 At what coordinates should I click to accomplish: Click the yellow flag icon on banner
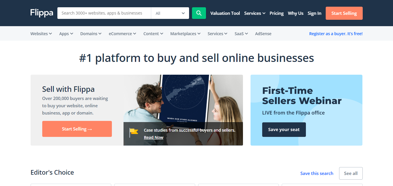click(134, 133)
